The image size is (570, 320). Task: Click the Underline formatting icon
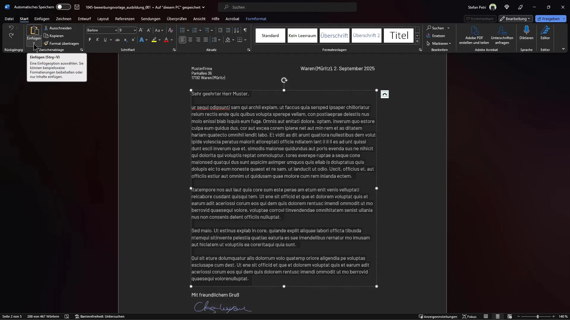pyautogui.click(x=105, y=39)
